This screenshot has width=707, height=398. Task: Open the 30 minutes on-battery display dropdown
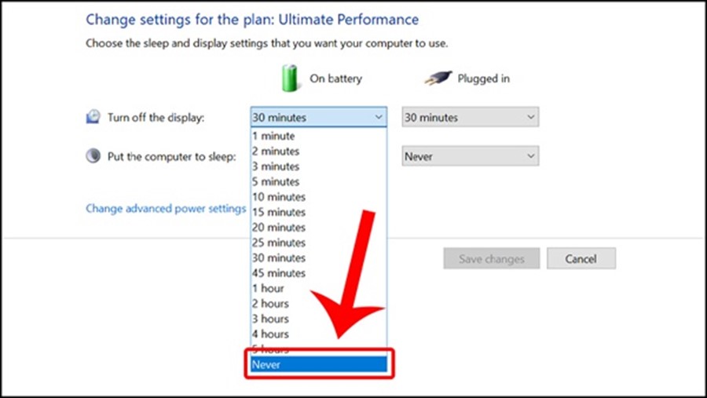click(x=319, y=117)
